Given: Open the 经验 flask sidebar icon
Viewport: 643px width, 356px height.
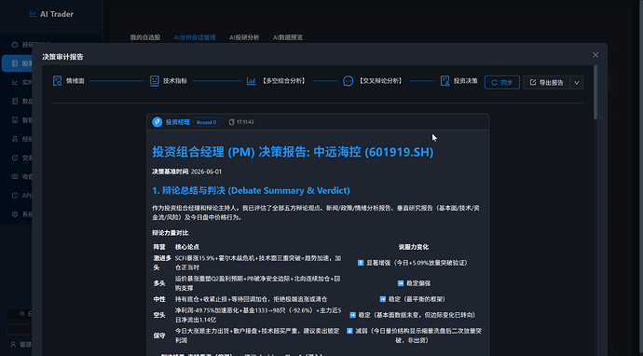Looking at the screenshot, I should [15, 139].
